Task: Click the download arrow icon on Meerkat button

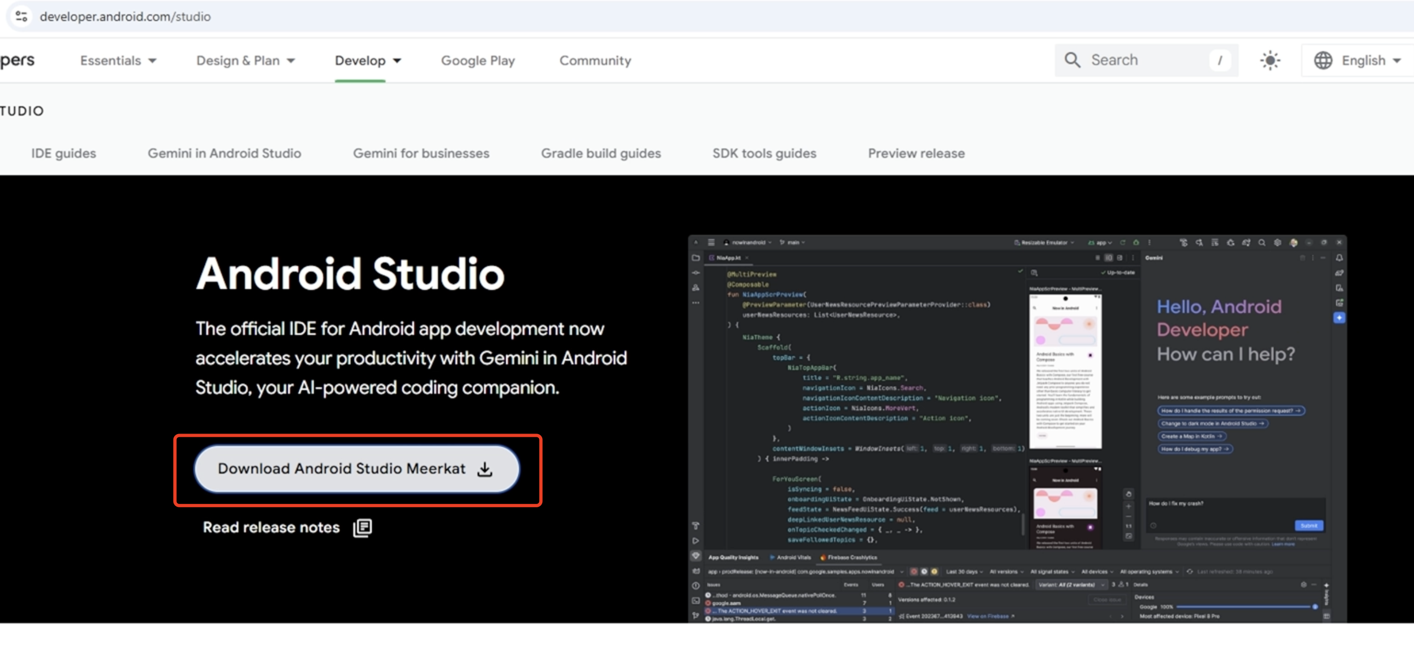Action: coord(485,469)
